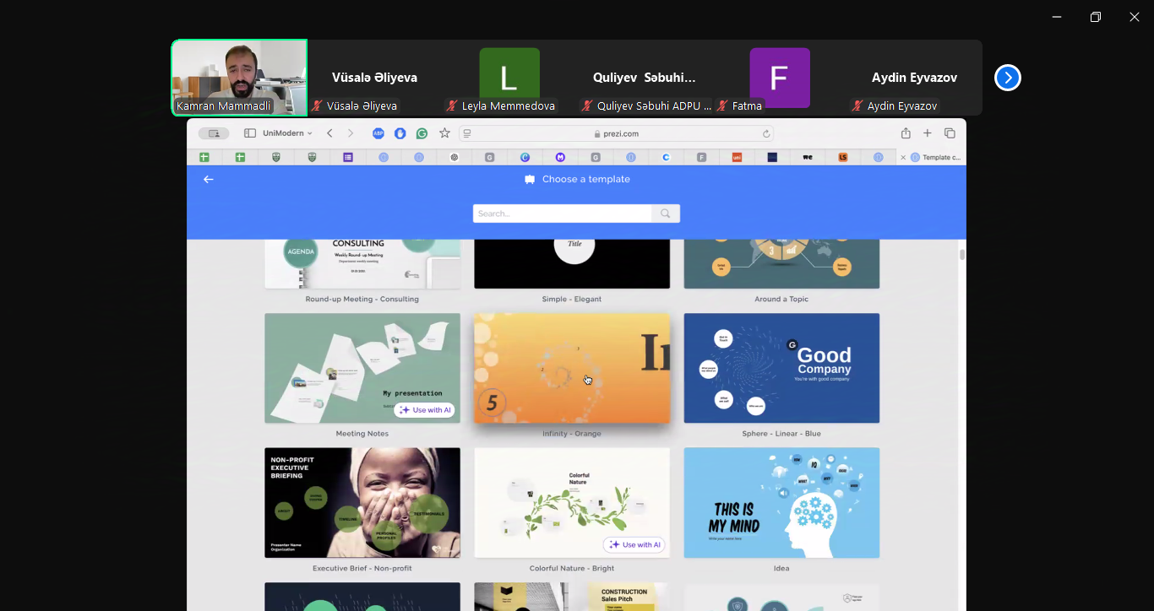The height and width of the screenshot is (611, 1154).
Task: Switch to the gray F tab
Action: click(x=701, y=157)
